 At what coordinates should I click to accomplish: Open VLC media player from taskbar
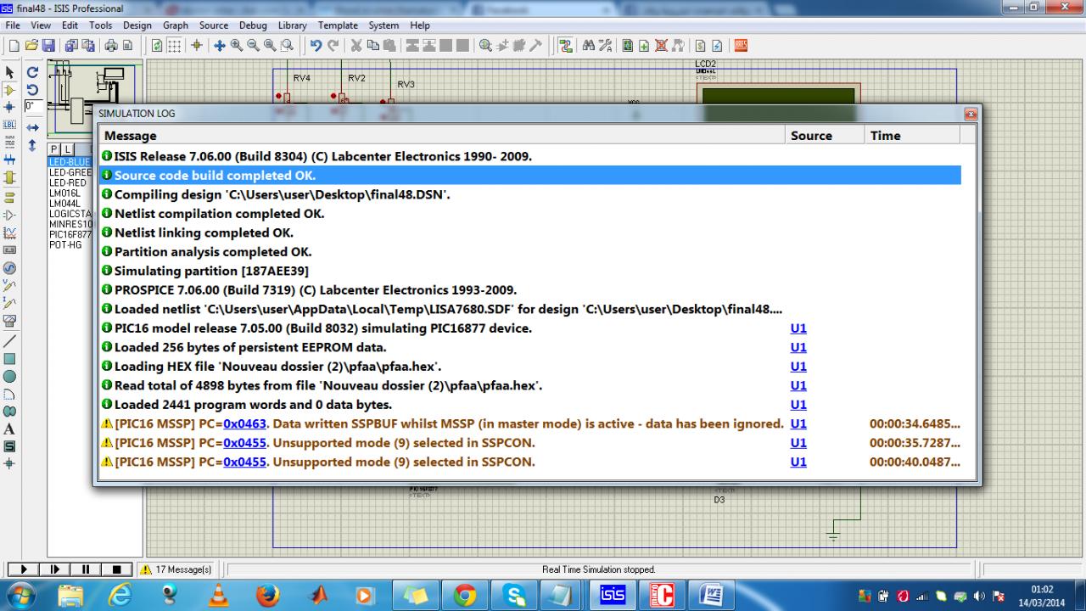[x=218, y=596]
